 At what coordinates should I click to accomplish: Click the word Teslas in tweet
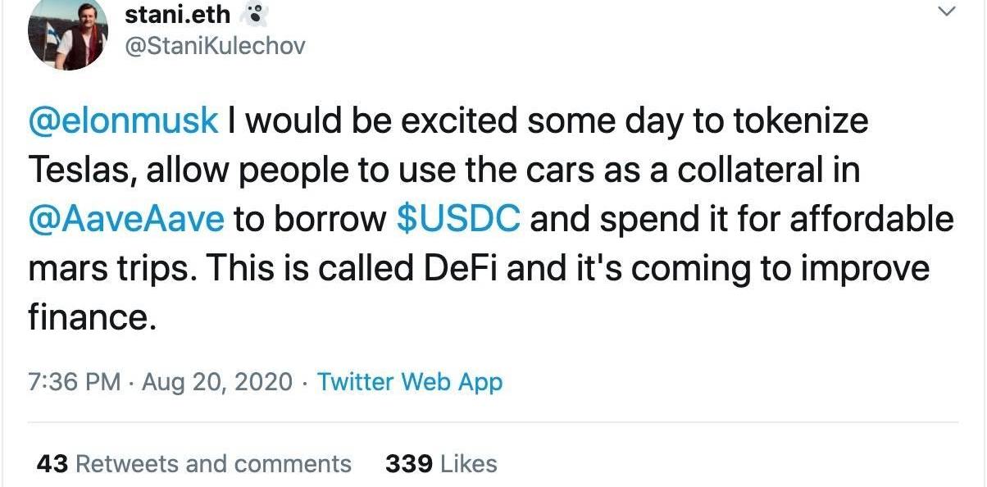click(x=76, y=170)
